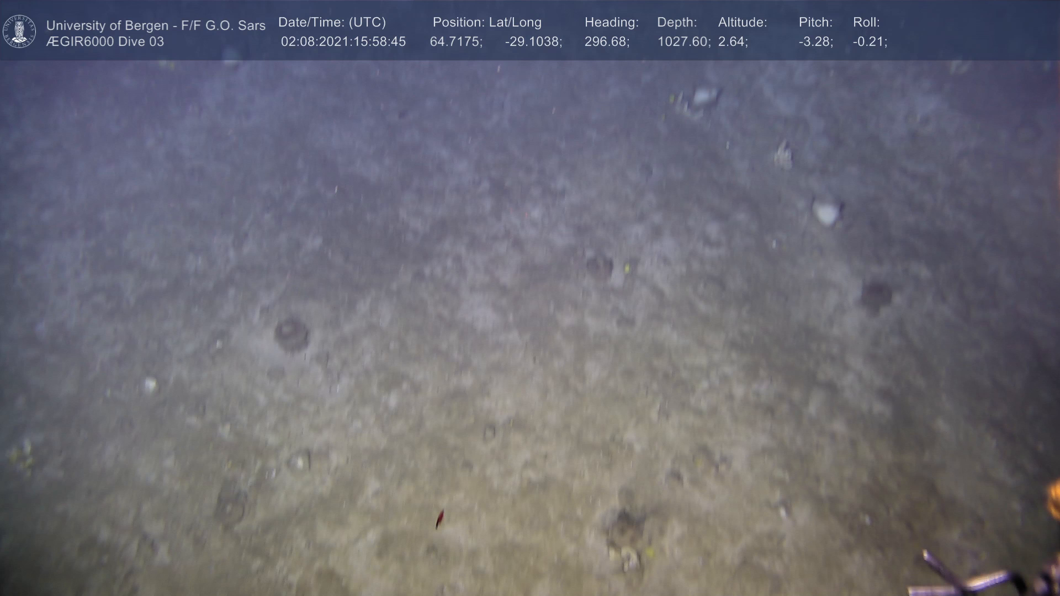Click the University of Bergen logo
The width and height of the screenshot is (1060, 596).
(19, 31)
